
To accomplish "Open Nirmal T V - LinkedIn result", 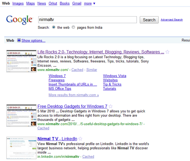I will [x=57, y=139].
